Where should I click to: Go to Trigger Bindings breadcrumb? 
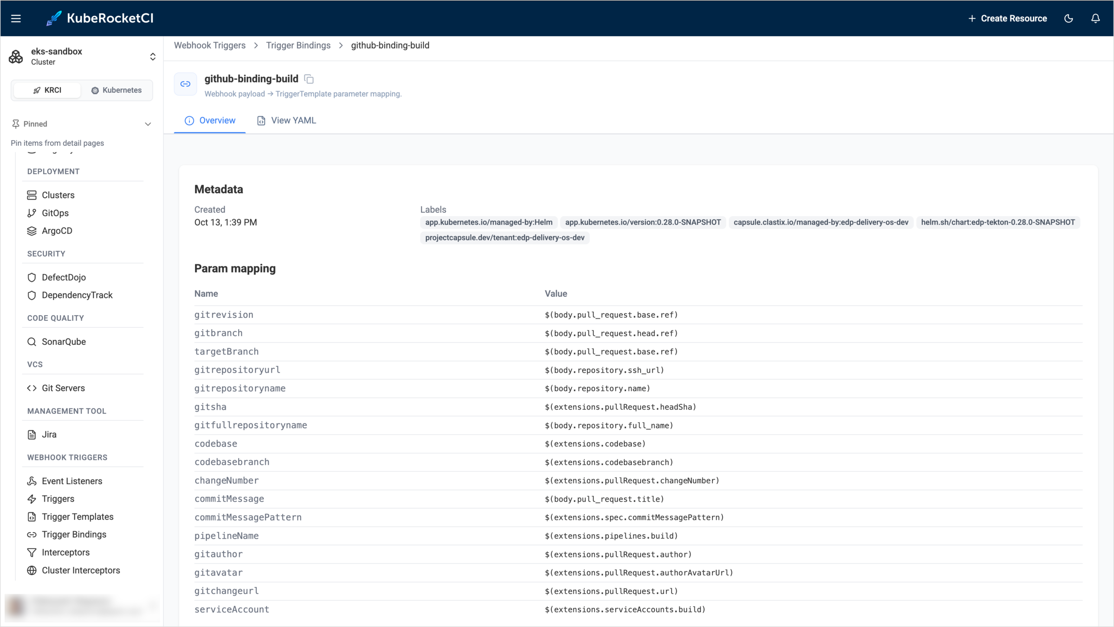coord(298,45)
